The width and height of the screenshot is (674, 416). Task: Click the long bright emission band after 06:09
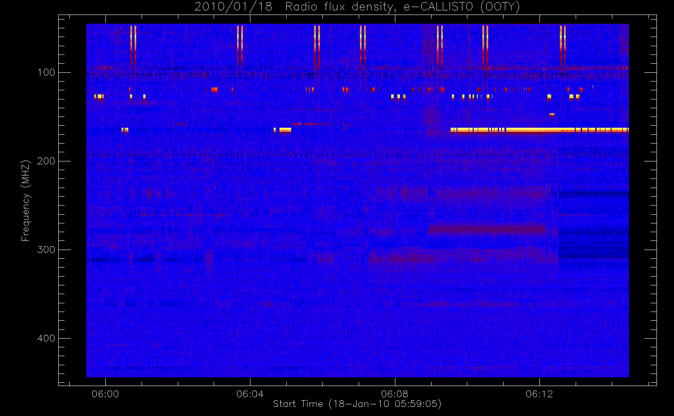coord(539,130)
